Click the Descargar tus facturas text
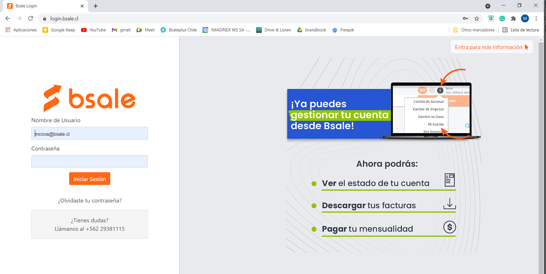Image resolution: width=546 pixels, height=274 pixels. pos(369,206)
